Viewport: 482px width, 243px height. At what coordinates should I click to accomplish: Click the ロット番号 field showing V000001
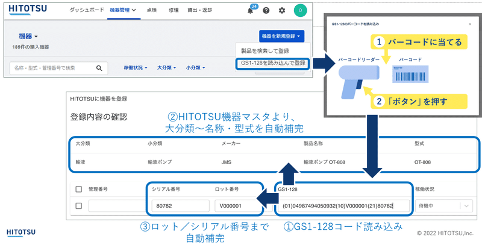click(x=237, y=206)
